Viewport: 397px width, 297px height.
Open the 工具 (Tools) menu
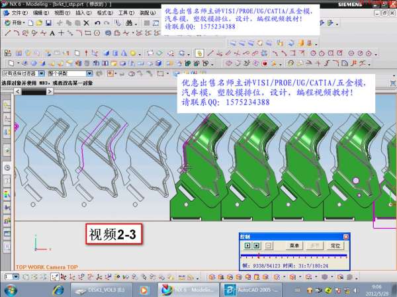pos(126,13)
